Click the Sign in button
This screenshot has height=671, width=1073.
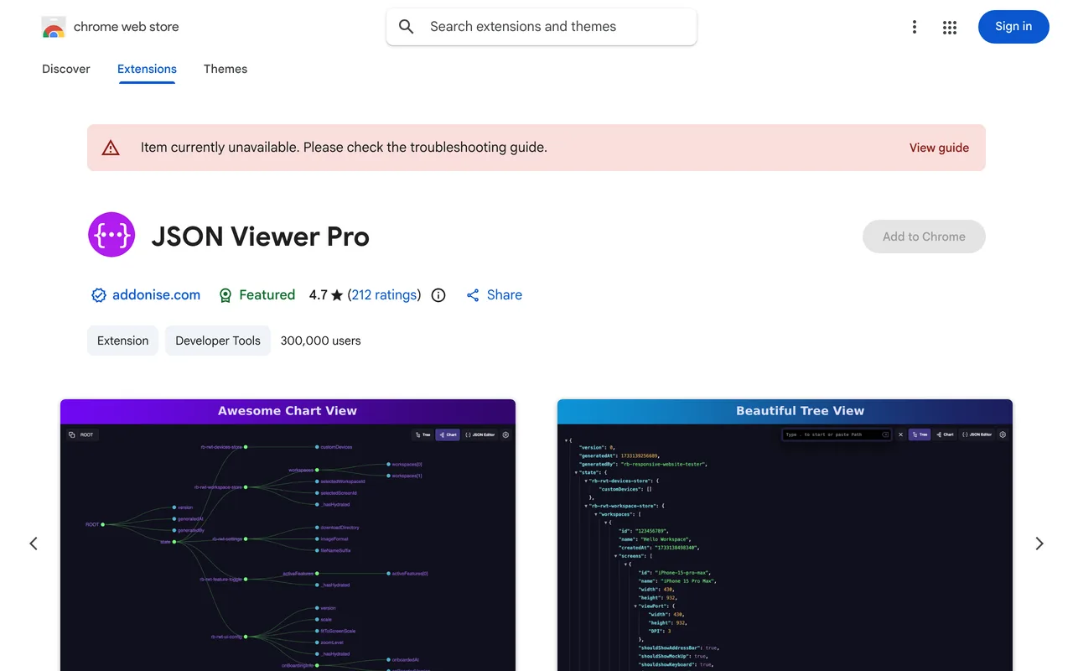[1013, 27]
